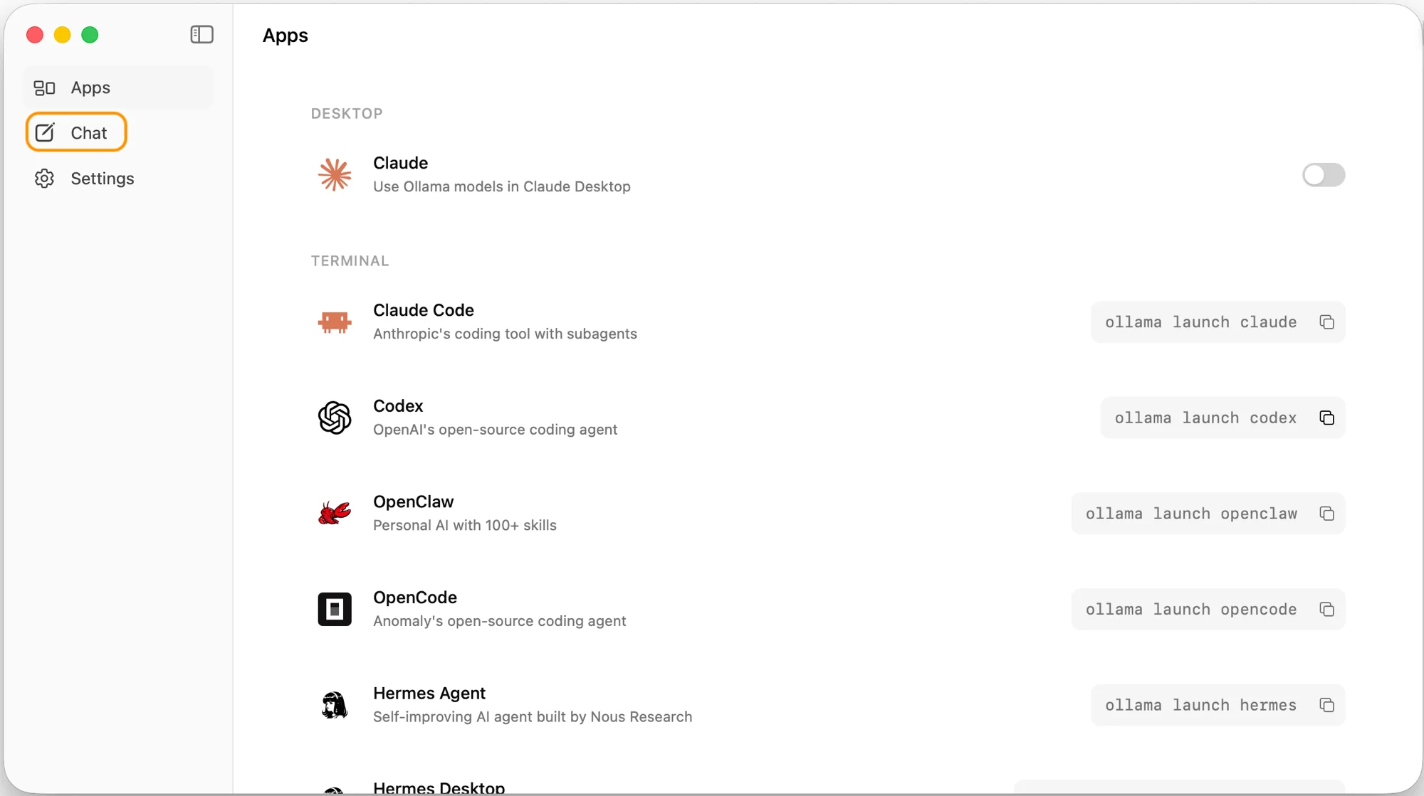Click the "ollama launch opencode" command text
Viewport: 1424px width, 796px height.
pos(1191,610)
